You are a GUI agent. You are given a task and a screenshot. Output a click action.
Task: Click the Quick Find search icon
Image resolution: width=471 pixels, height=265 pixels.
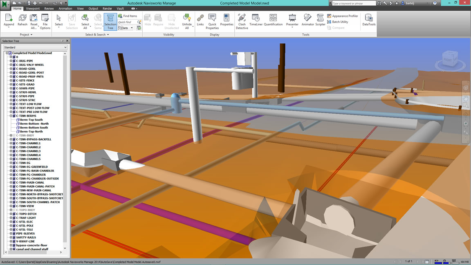point(139,22)
